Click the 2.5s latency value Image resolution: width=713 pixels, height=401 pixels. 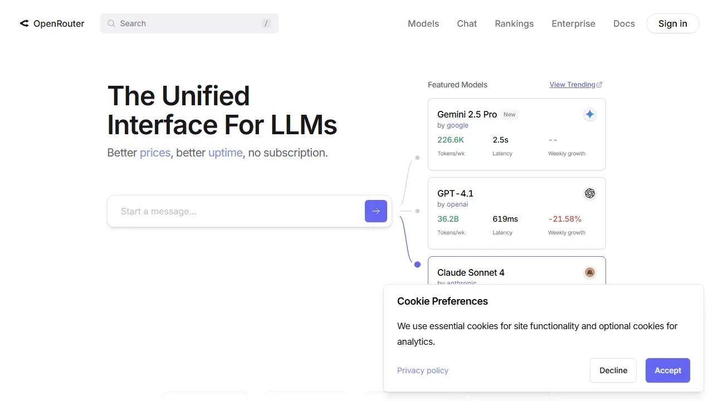click(500, 140)
